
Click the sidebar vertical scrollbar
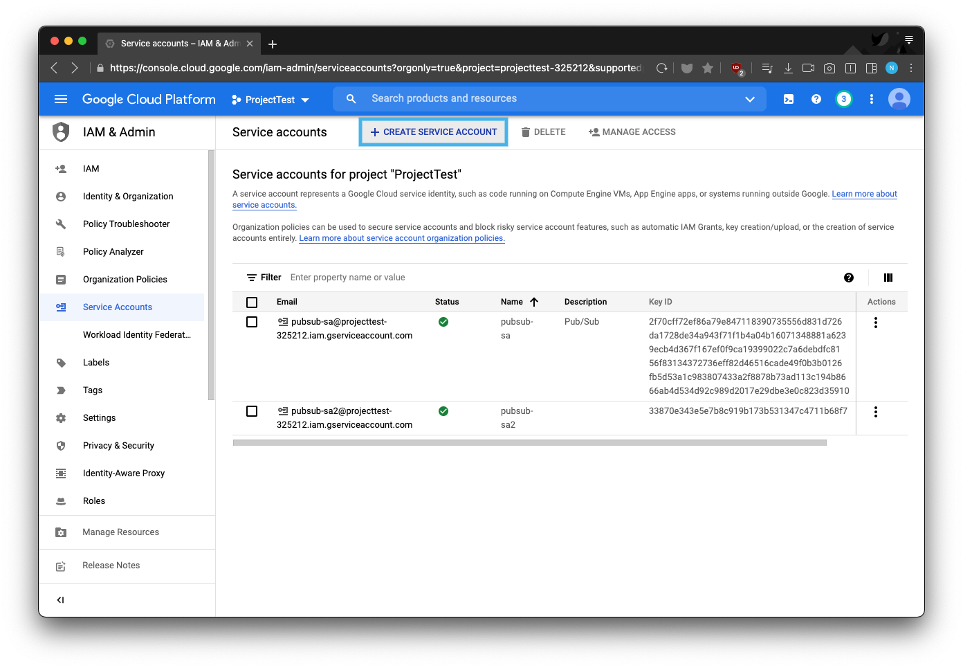[x=211, y=276]
